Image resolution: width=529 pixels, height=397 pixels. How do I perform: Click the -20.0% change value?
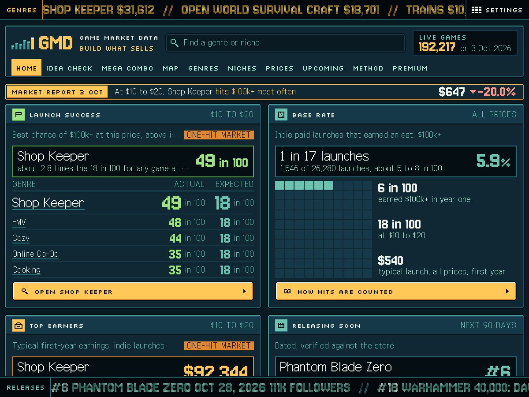click(x=497, y=92)
